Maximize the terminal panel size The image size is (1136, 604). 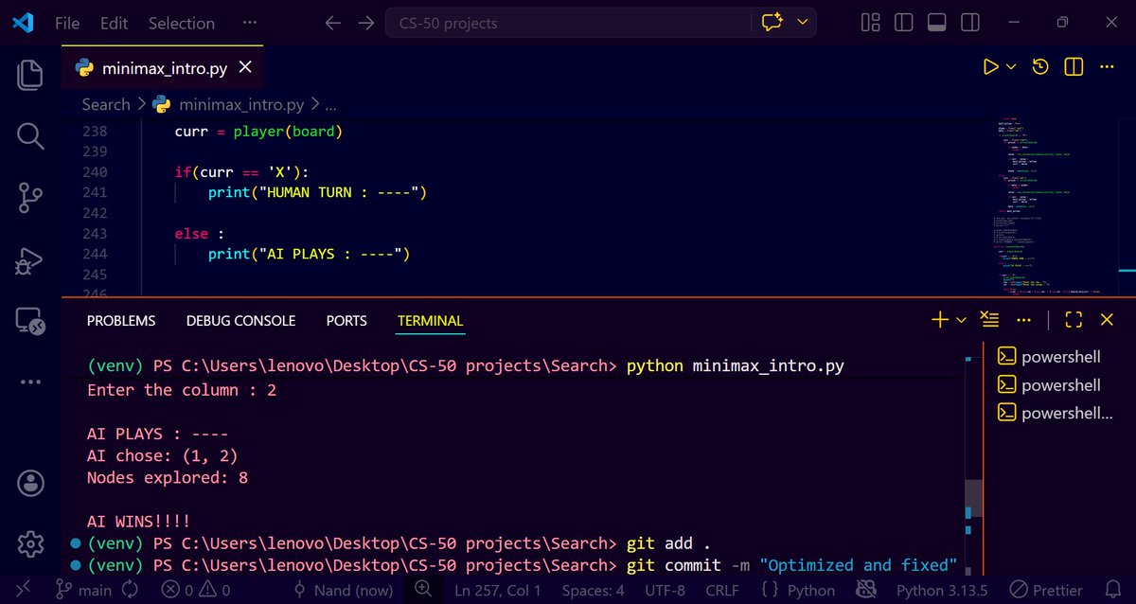click(1074, 320)
